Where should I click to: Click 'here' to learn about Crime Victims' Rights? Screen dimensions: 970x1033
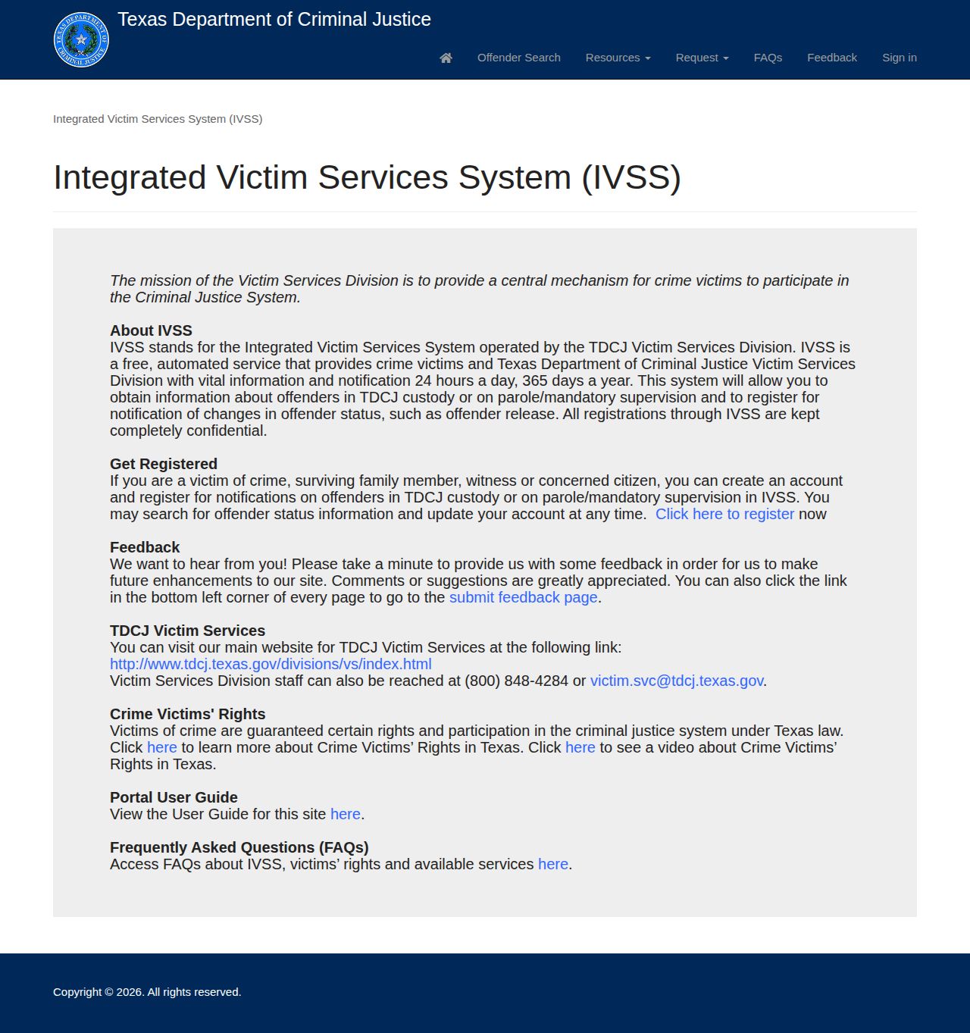pos(162,747)
